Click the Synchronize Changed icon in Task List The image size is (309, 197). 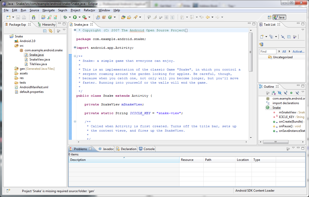pos(261,44)
